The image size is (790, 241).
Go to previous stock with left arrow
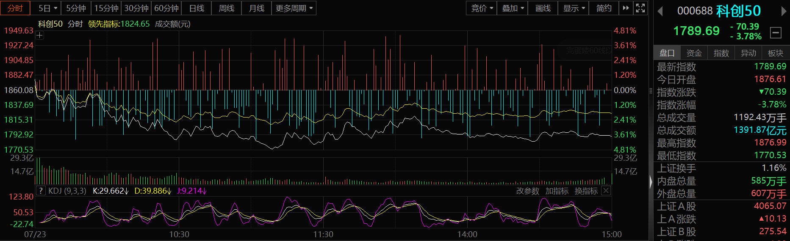pyautogui.click(x=660, y=11)
